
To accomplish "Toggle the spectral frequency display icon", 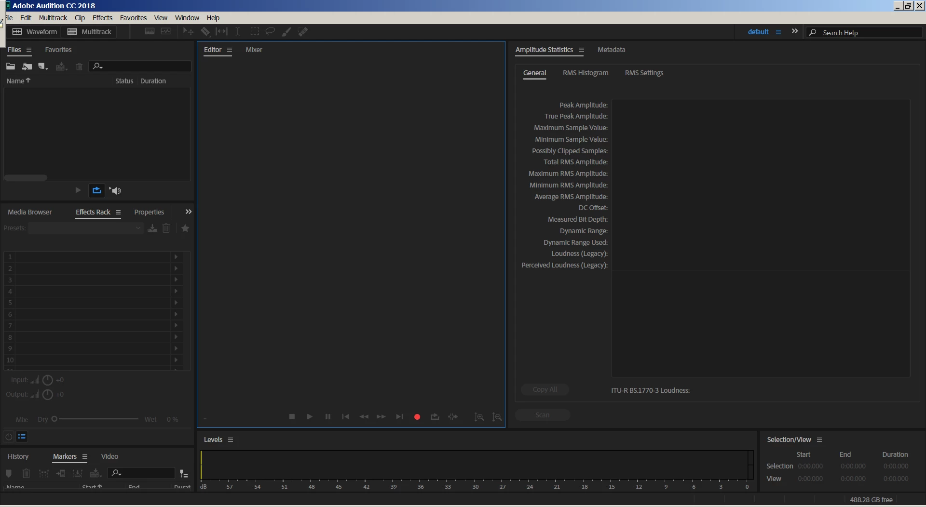I will 150,31.
